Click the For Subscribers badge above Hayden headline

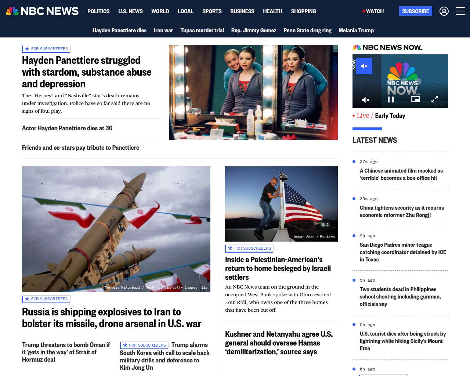click(46, 49)
